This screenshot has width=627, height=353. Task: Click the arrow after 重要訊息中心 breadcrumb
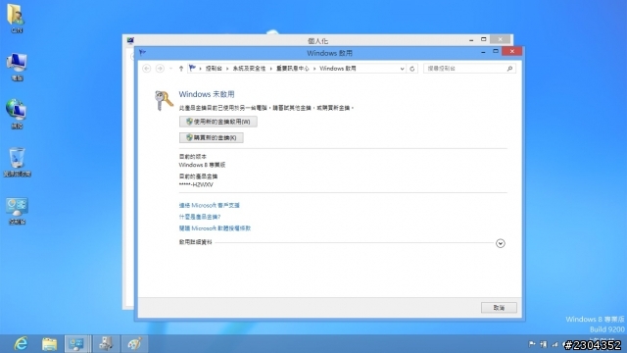(314, 69)
